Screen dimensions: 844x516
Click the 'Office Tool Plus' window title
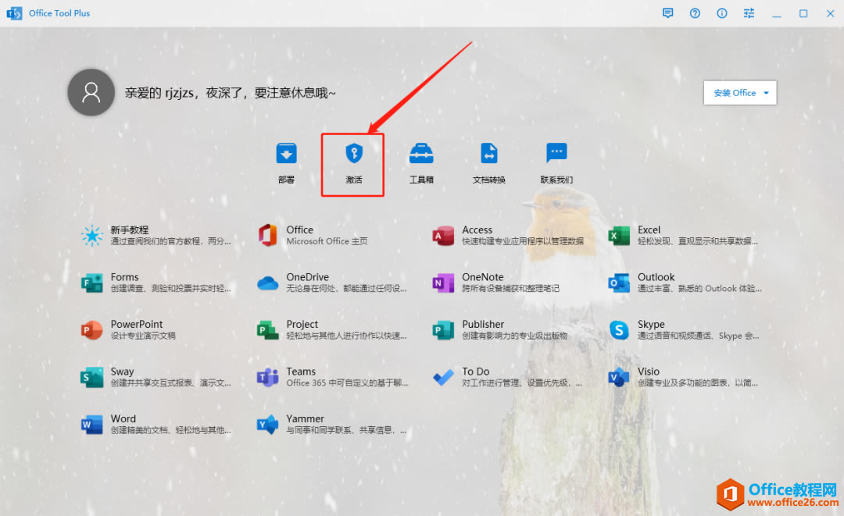(x=59, y=13)
